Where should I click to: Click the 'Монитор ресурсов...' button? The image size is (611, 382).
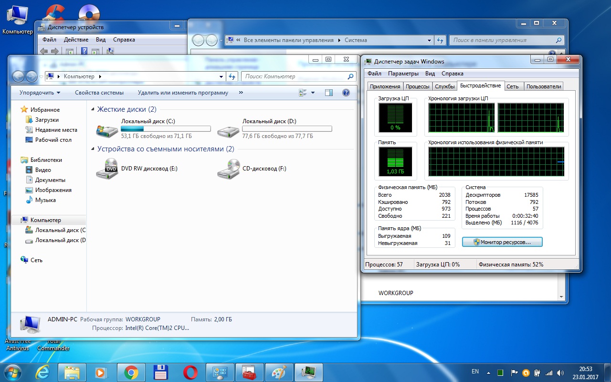[x=502, y=242]
